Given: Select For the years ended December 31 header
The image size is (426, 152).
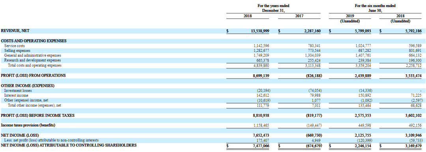Looking at the screenshot, I should click(x=274, y=8).
